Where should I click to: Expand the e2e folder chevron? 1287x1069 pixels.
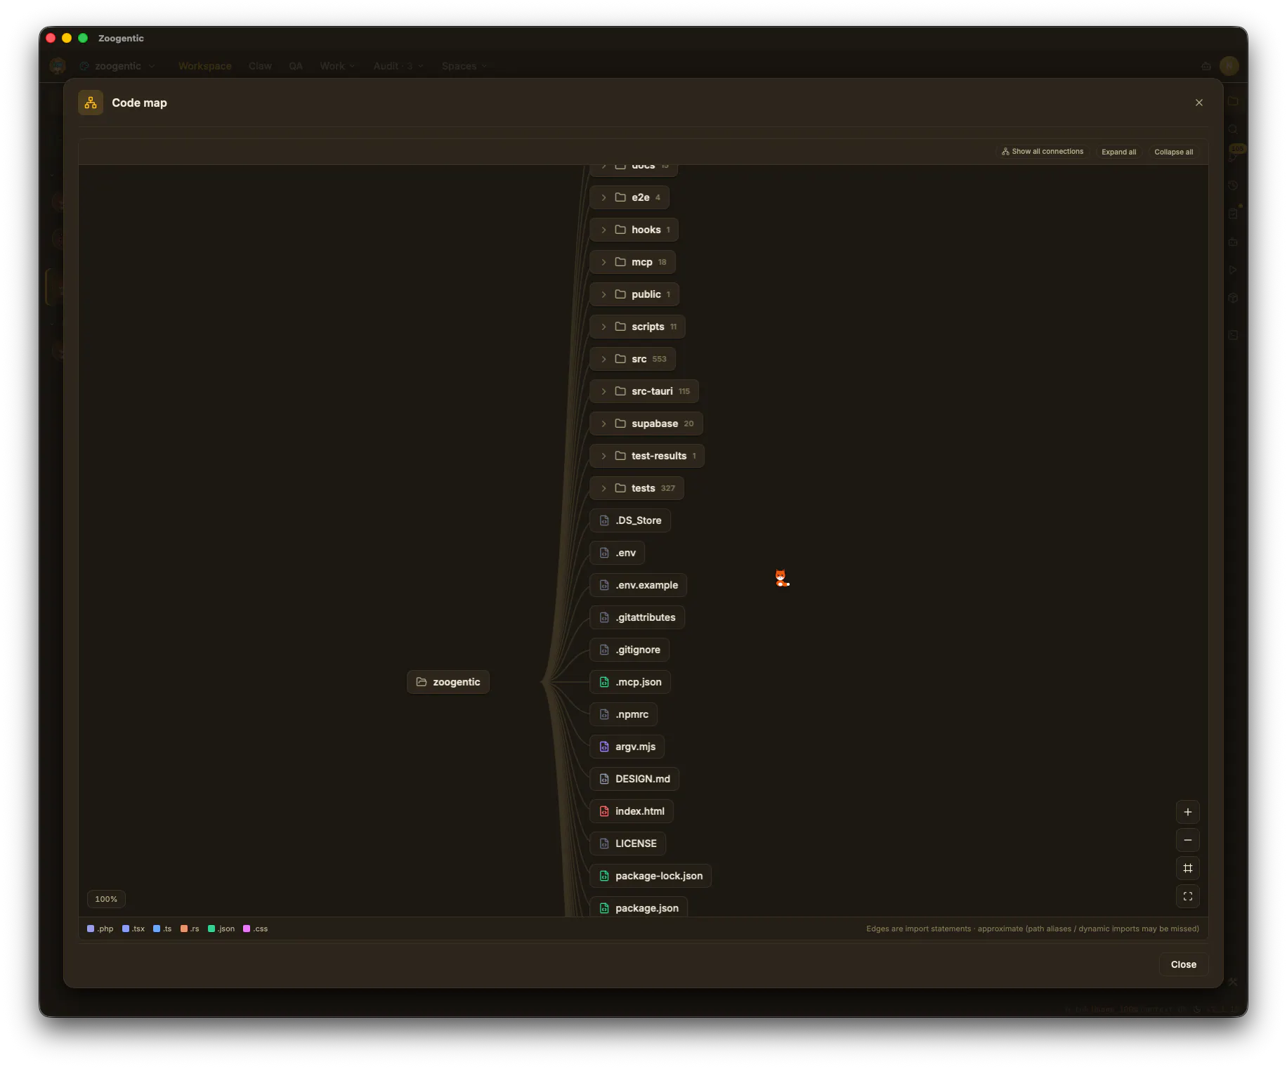(603, 197)
